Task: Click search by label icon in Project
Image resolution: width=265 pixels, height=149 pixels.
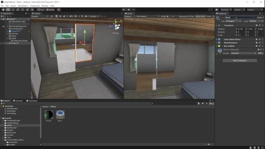Action: [x=202, y=103]
